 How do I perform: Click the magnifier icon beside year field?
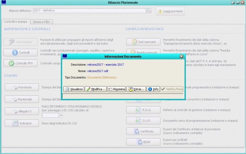(149, 11)
